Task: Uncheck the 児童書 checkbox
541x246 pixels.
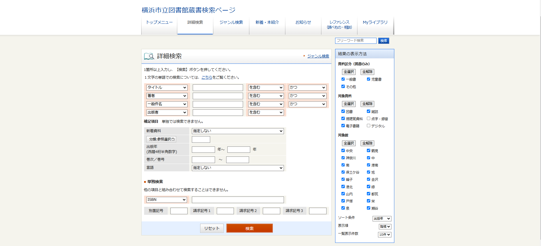Action: [x=369, y=79]
